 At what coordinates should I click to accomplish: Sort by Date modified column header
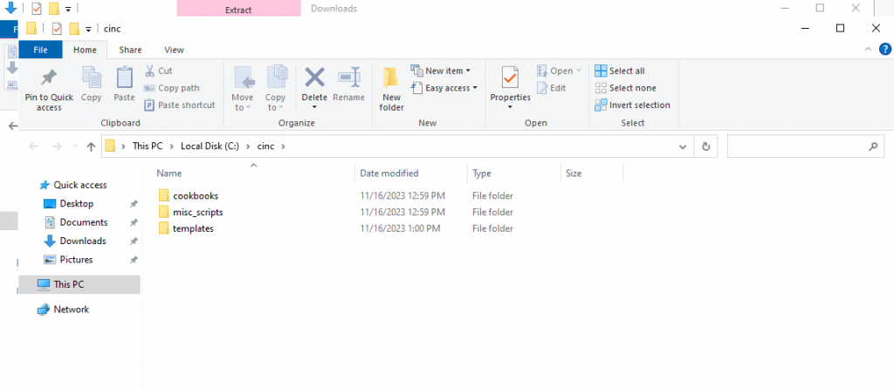389,174
